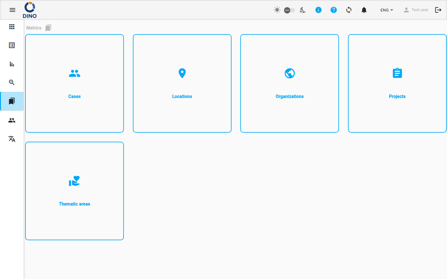Click the Locations map pin icon

pos(182,73)
